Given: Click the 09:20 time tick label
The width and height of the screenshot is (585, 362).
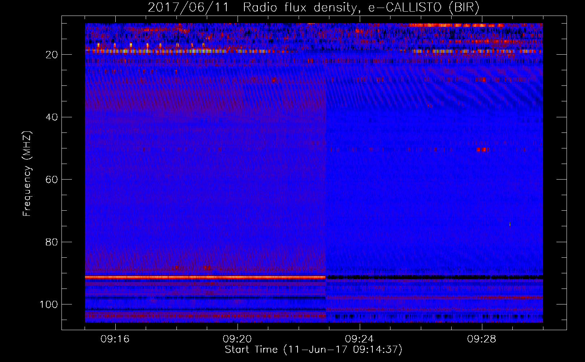Looking at the screenshot, I should click(x=237, y=339).
